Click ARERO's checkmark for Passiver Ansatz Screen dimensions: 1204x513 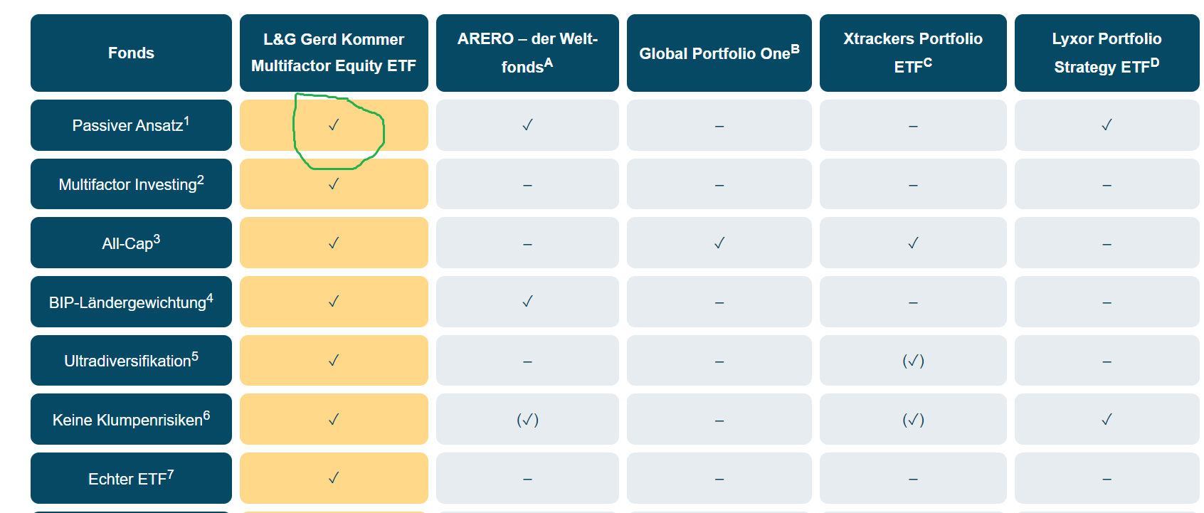(x=527, y=125)
